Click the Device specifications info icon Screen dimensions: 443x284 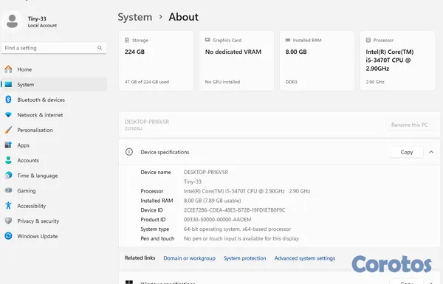129,152
